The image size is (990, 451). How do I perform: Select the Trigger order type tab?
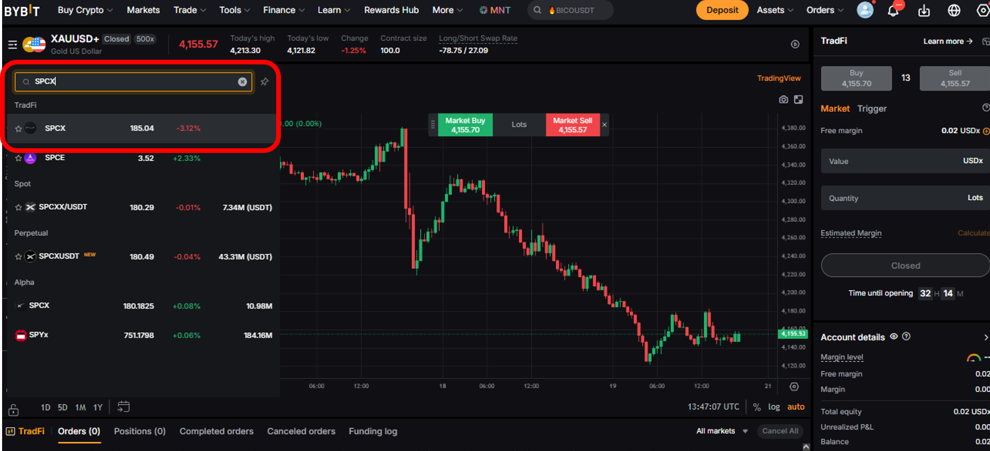click(872, 108)
